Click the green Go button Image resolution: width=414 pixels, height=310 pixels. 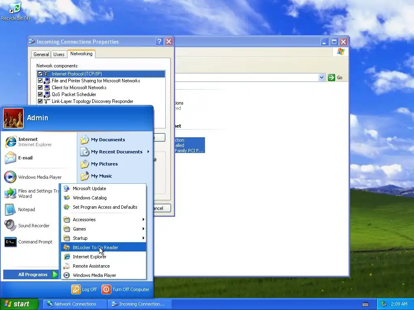click(335, 77)
